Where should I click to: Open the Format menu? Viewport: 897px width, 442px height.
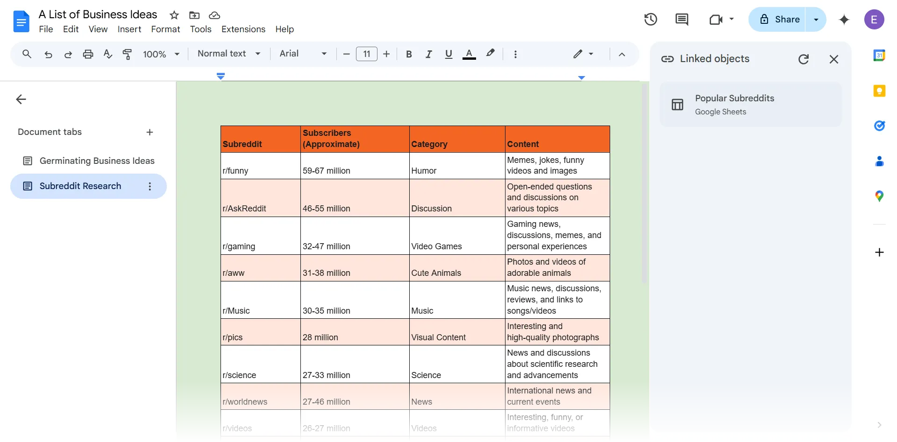166,29
